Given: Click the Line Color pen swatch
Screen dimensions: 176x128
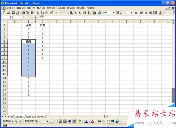Looking at the screenshot, I should 86,121.
